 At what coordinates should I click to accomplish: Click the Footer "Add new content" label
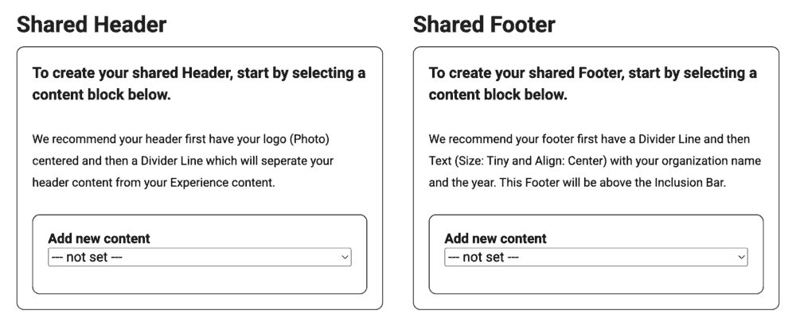pos(495,239)
